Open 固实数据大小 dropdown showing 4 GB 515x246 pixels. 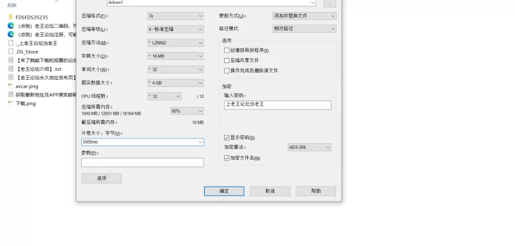(175, 83)
